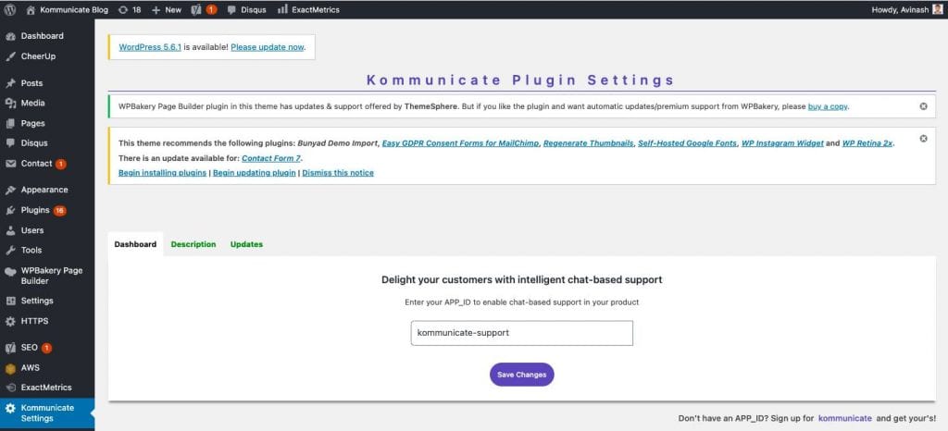
Task: Click the updates refresh icon showing 18
Action: (x=123, y=9)
